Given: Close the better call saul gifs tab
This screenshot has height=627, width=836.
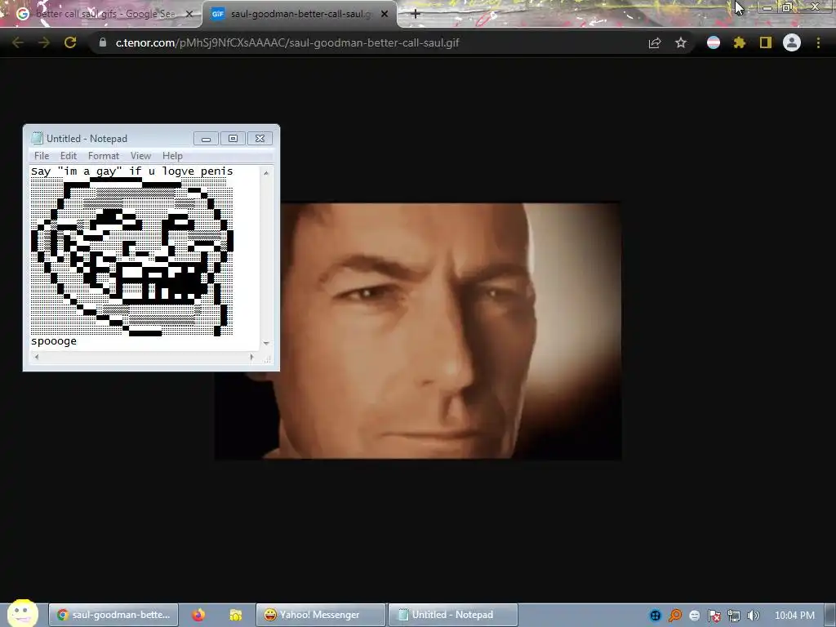Looking at the screenshot, I should 189,14.
